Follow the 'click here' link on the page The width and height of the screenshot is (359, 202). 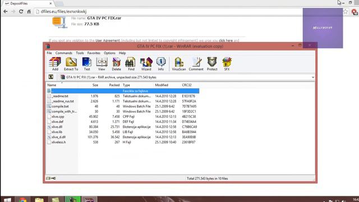click(225, 40)
